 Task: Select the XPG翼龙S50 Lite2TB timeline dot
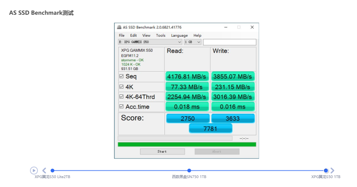53,171
